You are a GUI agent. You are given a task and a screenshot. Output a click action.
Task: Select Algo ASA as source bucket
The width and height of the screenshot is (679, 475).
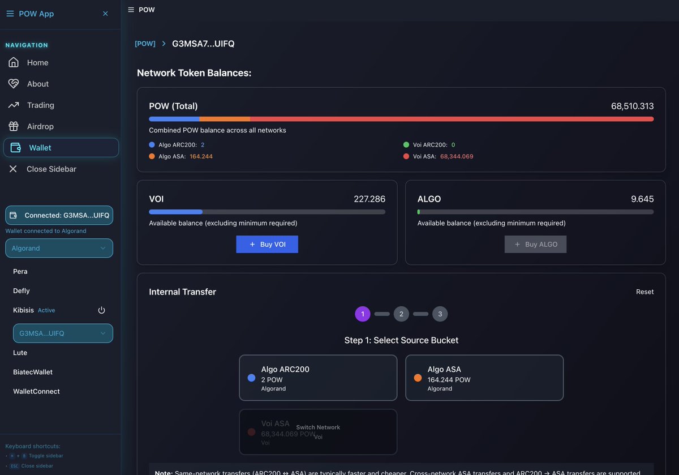pyautogui.click(x=484, y=378)
